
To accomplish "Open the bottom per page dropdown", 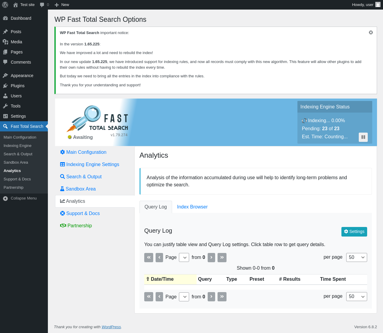I will point(357,297).
